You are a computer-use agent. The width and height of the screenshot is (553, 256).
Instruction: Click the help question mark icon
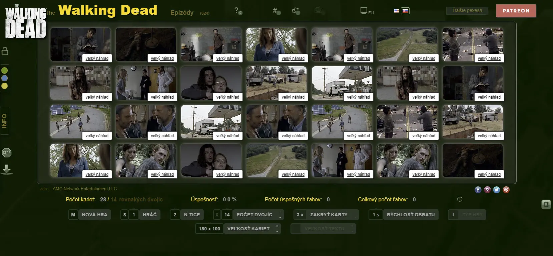[x=237, y=11]
